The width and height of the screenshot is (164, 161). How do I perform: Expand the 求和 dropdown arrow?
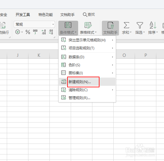(x=131, y=32)
